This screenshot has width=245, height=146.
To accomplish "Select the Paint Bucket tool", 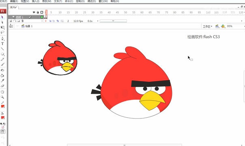I will click(2, 75).
